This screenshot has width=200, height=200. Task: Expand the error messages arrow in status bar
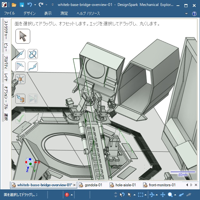[72, 195]
